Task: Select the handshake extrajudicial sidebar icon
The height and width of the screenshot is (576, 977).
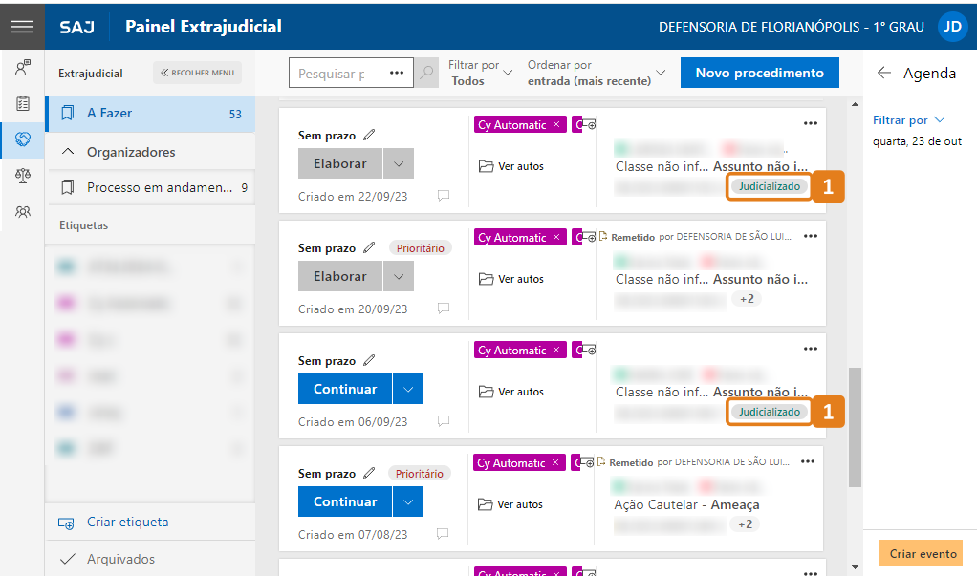Action: click(x=23, y=139)
